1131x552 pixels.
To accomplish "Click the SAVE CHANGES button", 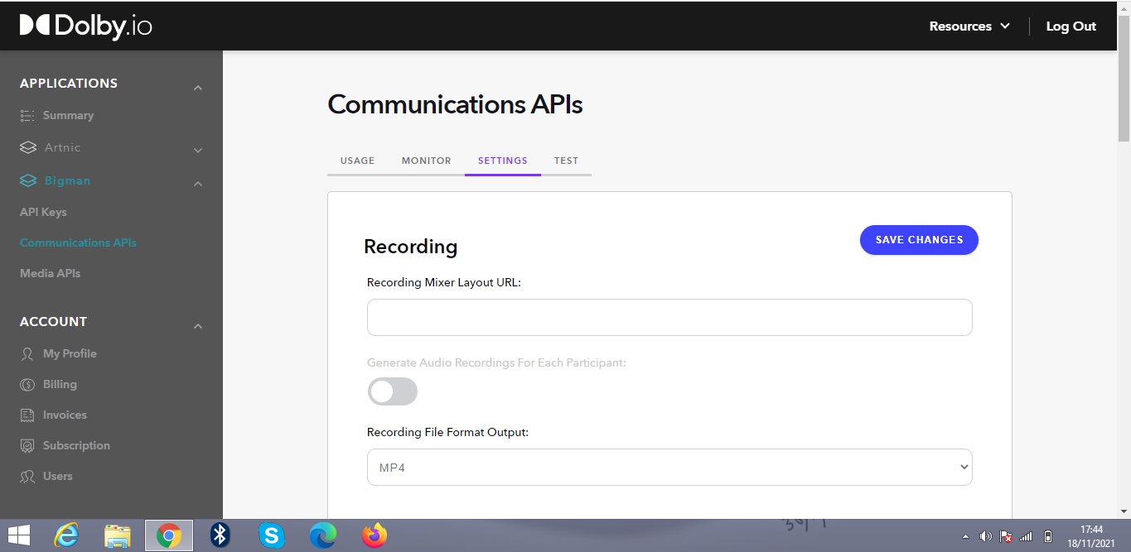I will click(919, 240).
